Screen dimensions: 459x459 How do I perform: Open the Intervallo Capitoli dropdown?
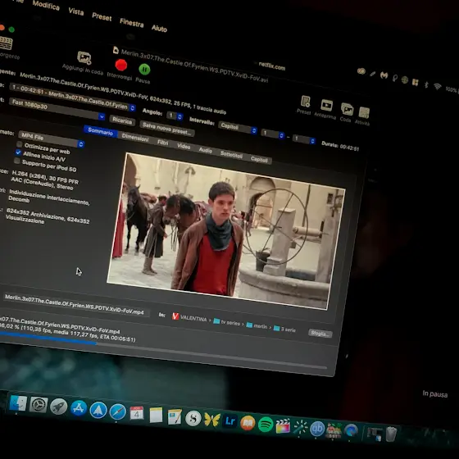(x=238, y=128)
